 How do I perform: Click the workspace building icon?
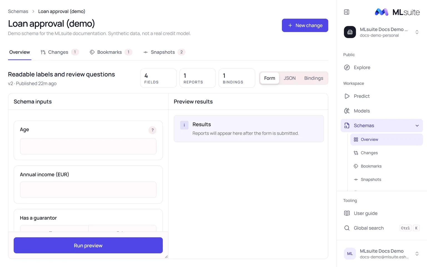click(350, 32)
